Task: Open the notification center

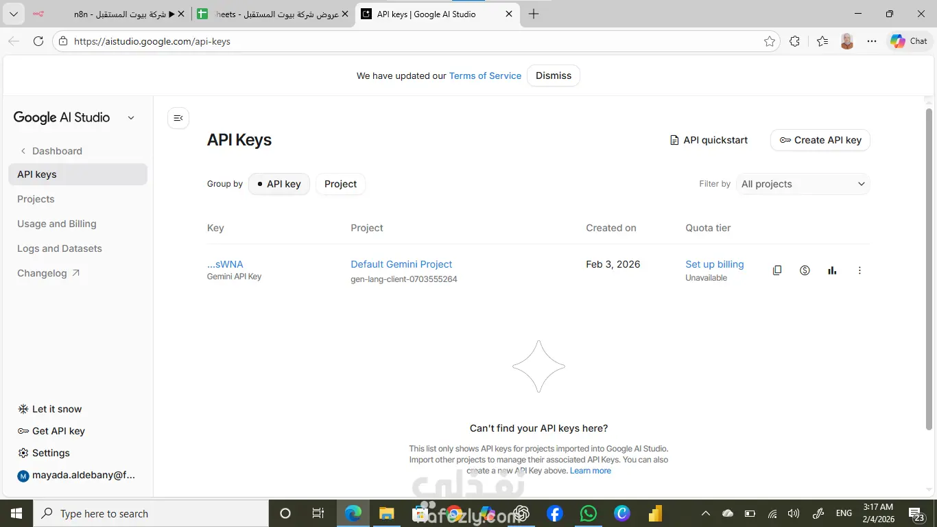Action: coord(917,513)
